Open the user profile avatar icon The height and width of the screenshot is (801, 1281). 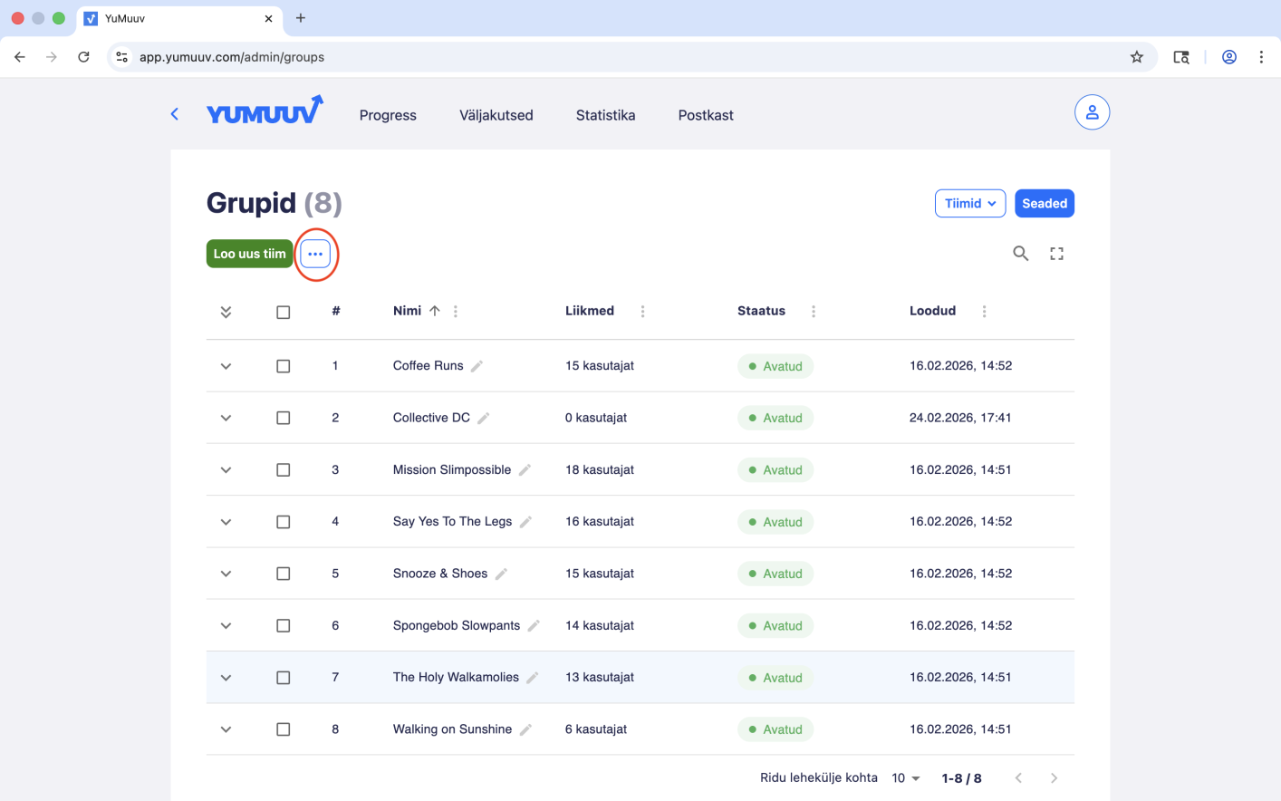coord(1092,112)
